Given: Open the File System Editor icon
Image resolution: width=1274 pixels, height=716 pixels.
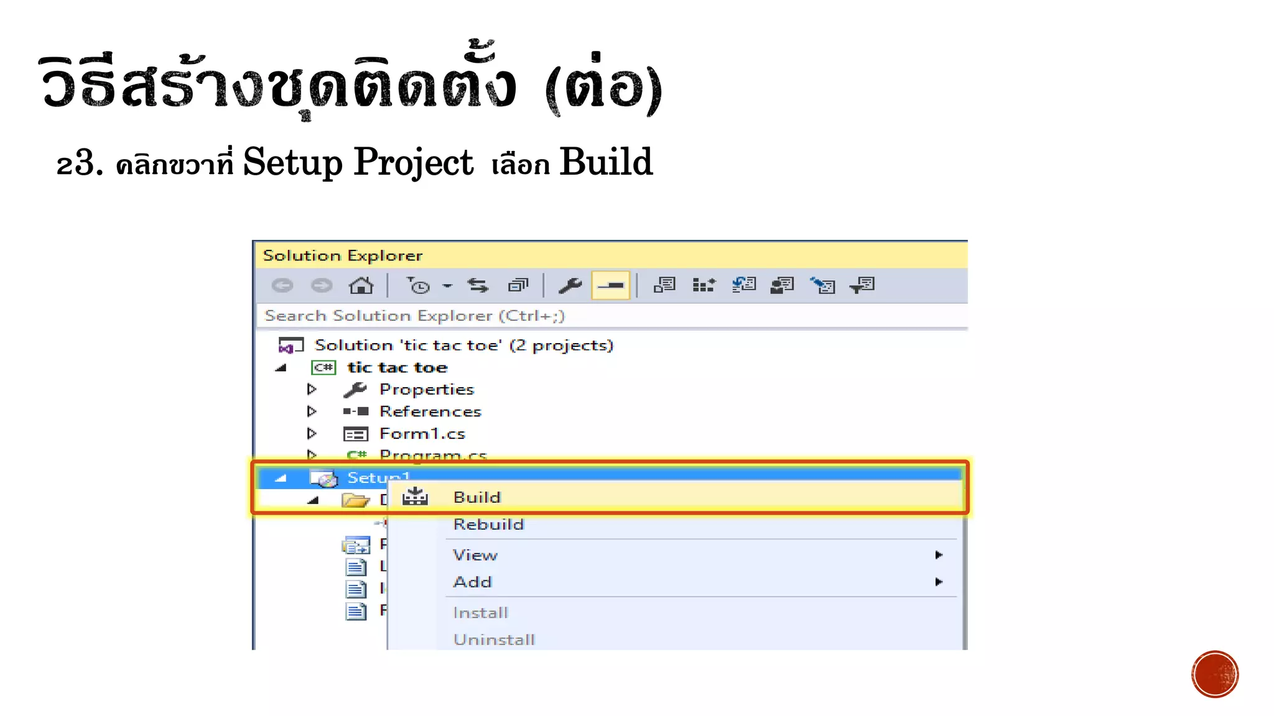Looking at the screenshot, I should pyautogui.click(x=664, y=285).
